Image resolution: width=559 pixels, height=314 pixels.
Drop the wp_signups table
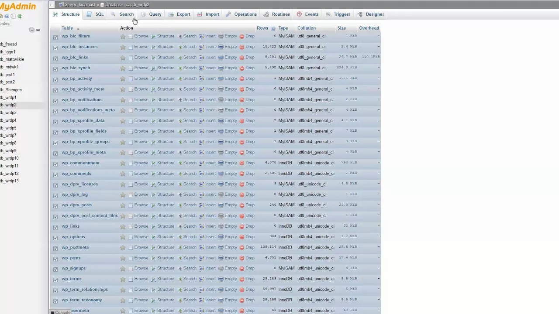click(247, 269)
